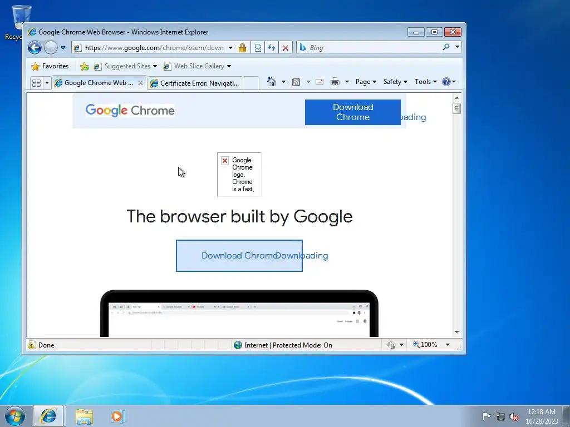570x427 pixels.
Task: Open the Favorites star button
Action: pos(50,66)
